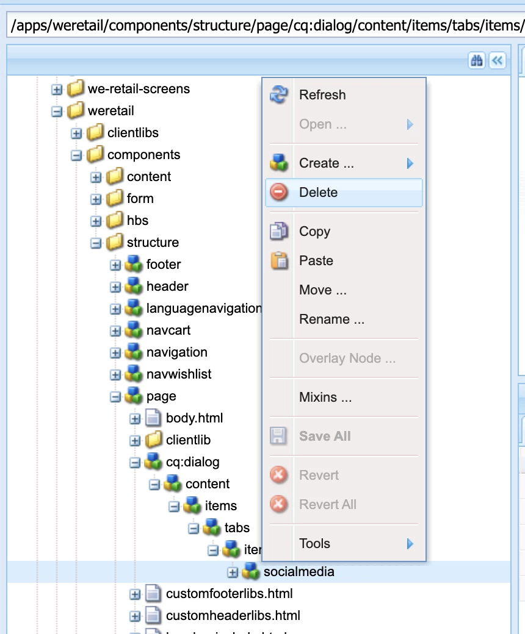This screenshot has width=525, height=634.
Task: Click the weretail folder icon
Action: [75, 110]
